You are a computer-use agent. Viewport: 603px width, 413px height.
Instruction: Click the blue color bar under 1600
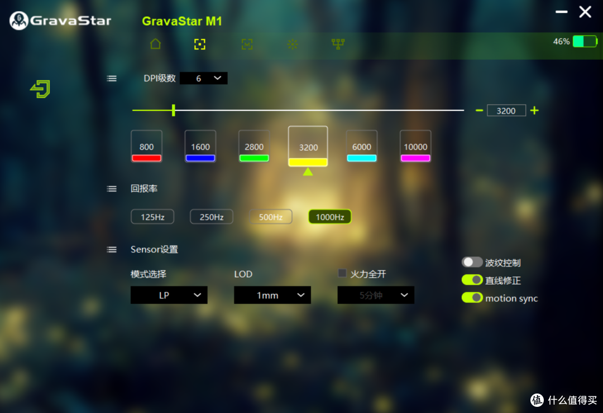[200, 158]
